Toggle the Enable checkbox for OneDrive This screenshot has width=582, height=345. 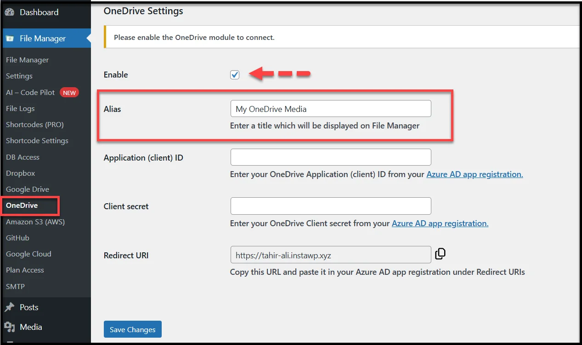coord(234,74)
